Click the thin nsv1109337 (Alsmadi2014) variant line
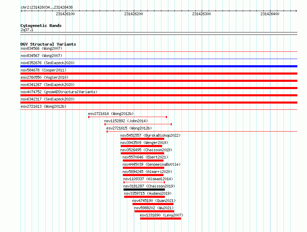The width and height of the screenshot is (307, 232). [x=144, y=182]
